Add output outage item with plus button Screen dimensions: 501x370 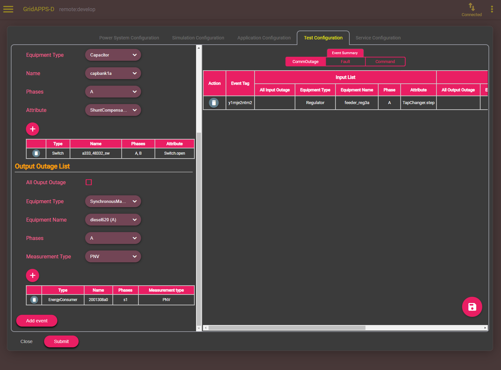point(33,275)
